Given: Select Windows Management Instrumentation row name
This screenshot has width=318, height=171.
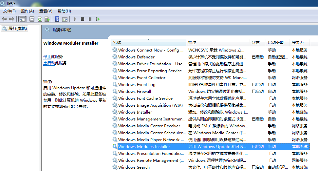Looking at the screenshot, I should coord(152,119).
